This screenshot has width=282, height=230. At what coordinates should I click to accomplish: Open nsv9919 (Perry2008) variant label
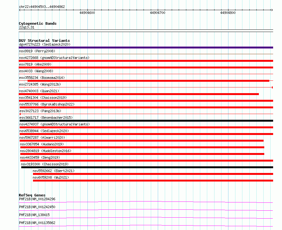pos(37,51)
